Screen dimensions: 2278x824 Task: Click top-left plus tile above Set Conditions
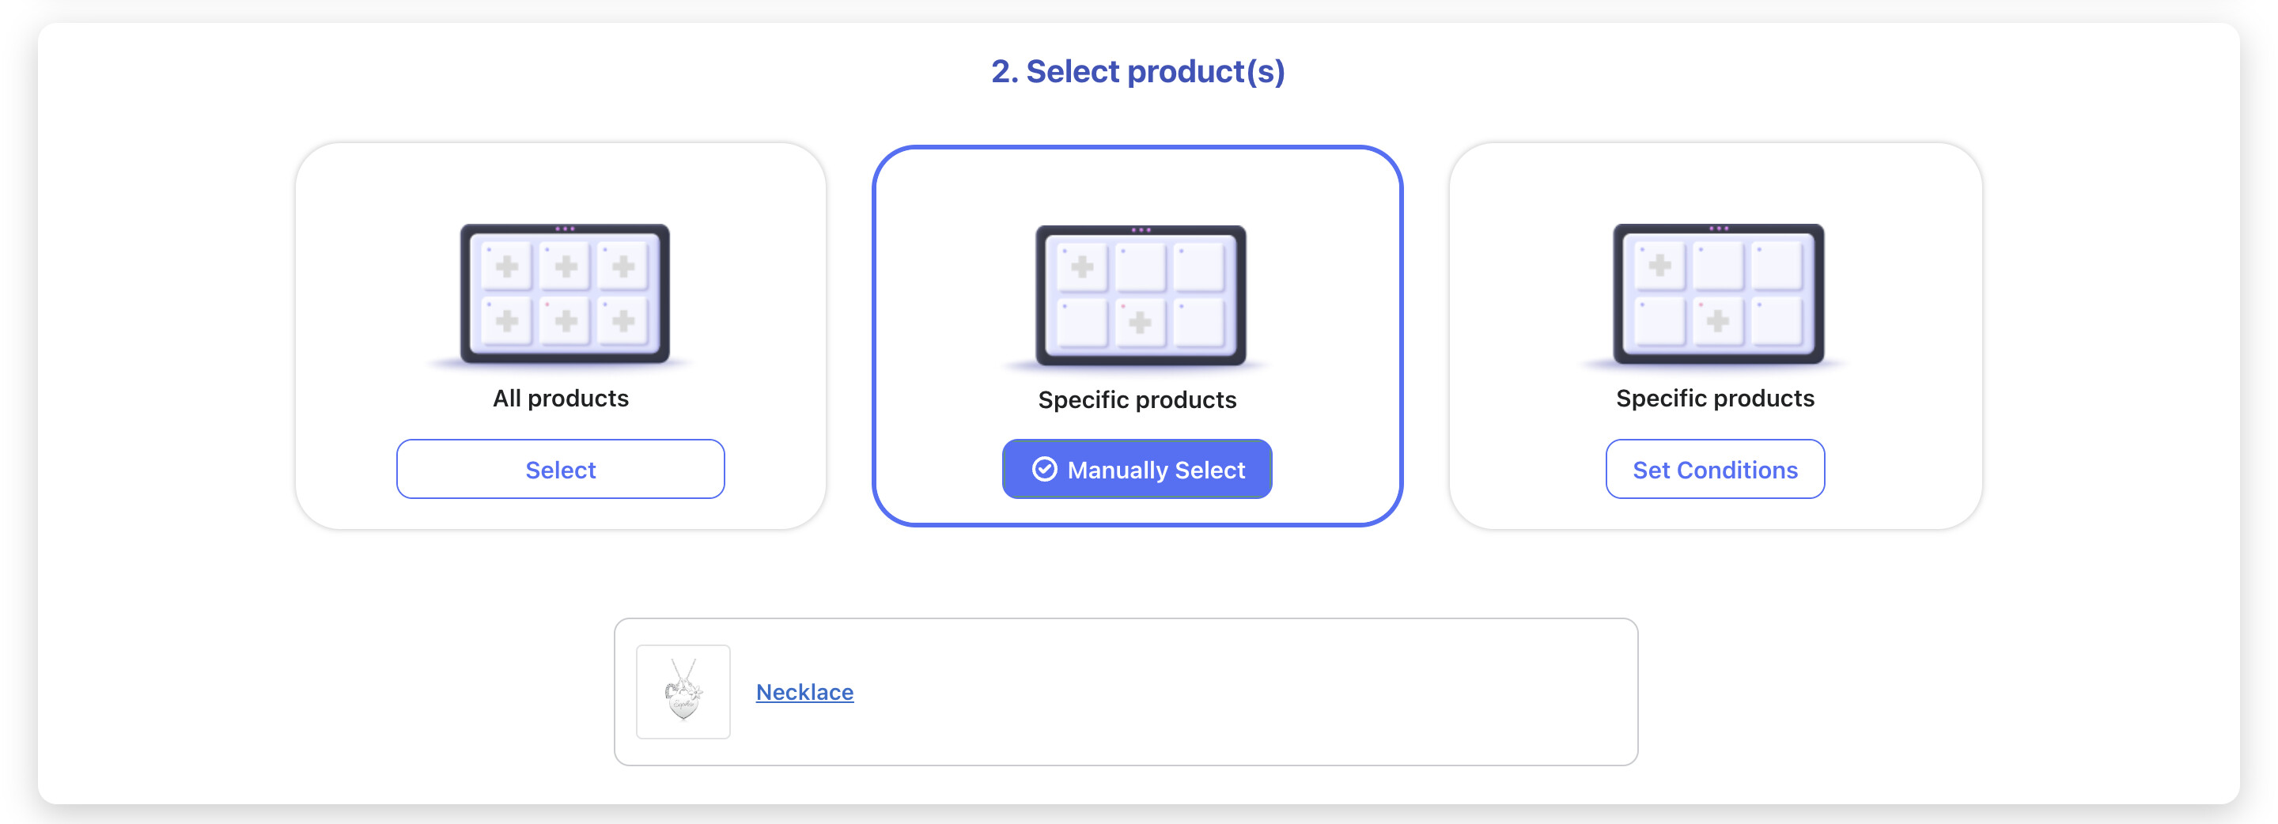click(1659, 265)
